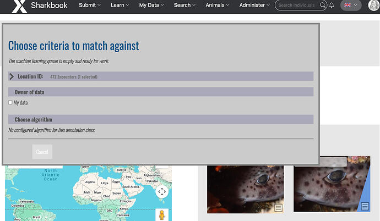Enable the My data checkbox

[10, 103]
